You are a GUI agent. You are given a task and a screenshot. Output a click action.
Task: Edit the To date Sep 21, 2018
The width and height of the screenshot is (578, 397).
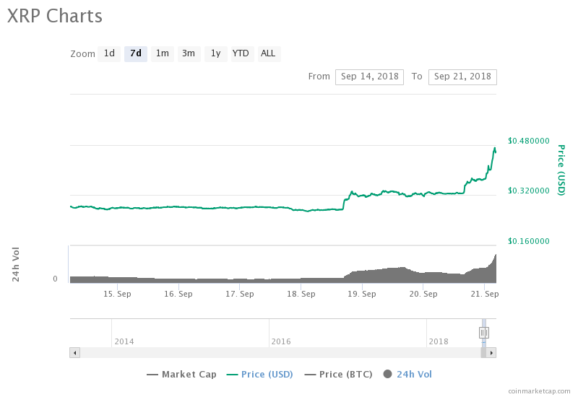click(462, 77)
